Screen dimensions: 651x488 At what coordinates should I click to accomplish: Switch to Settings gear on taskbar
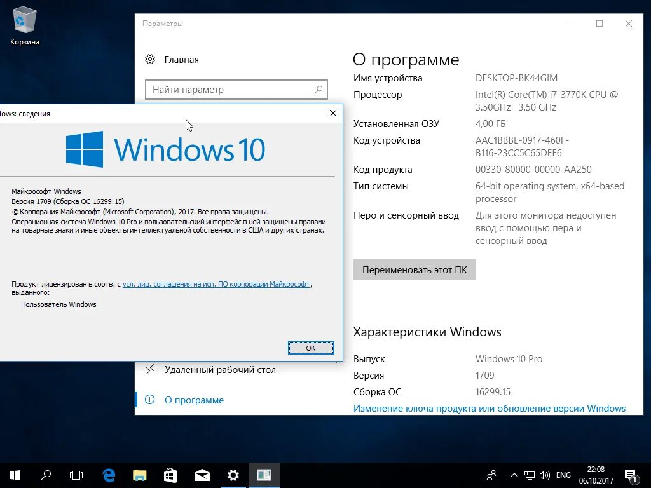pos(233,475)
